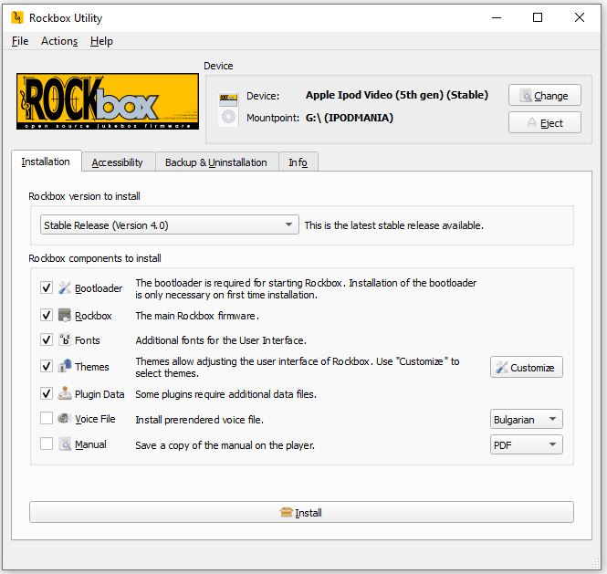
Task: Click the Change device button
Action: click(x=544, y=96)
